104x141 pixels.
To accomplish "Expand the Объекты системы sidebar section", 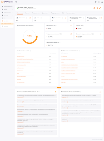I will [x=7, y=12].
